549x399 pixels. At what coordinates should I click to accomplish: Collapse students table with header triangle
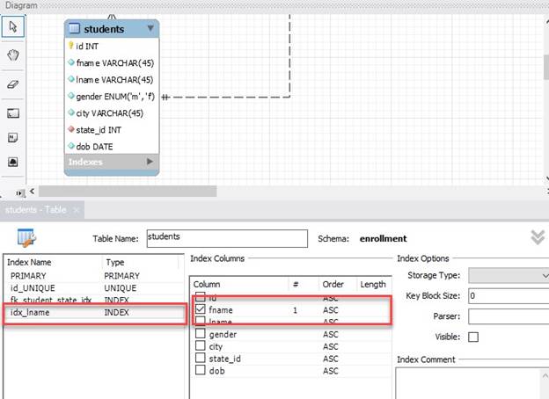tap(150, 27)
